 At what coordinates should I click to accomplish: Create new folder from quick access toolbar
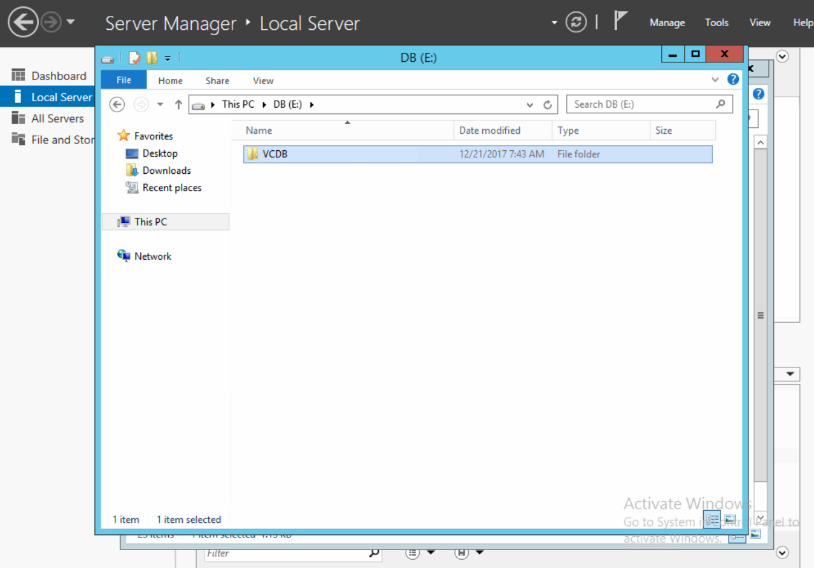(152, 58)
